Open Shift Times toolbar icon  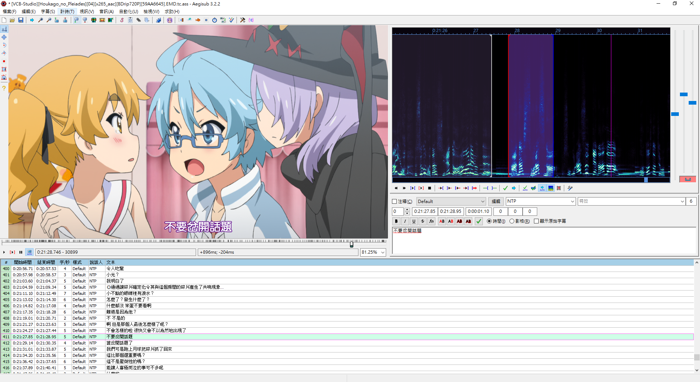tap(181, 20)
